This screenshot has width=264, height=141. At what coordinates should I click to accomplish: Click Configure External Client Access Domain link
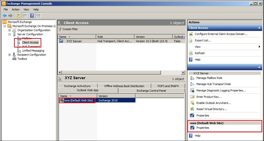point(221,34)
